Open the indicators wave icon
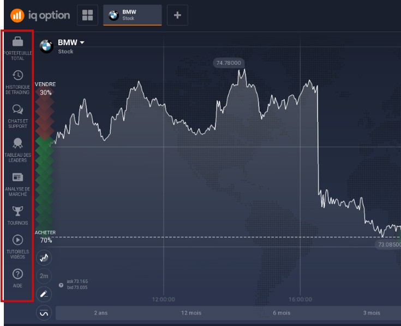Viewport: 401px width, 326px height. pos(44,313)
